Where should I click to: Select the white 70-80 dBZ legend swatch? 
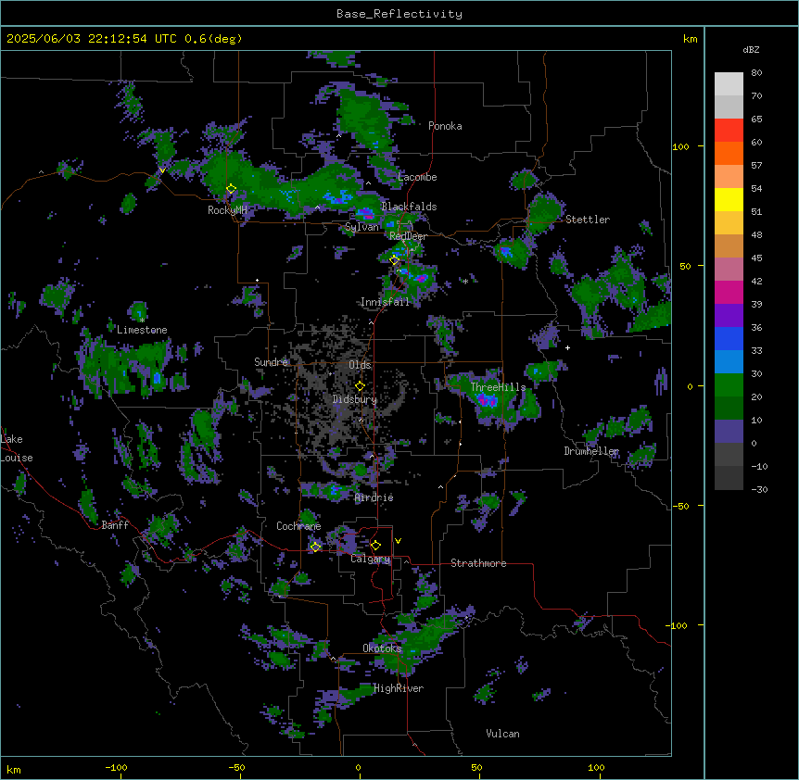point(729,84)
